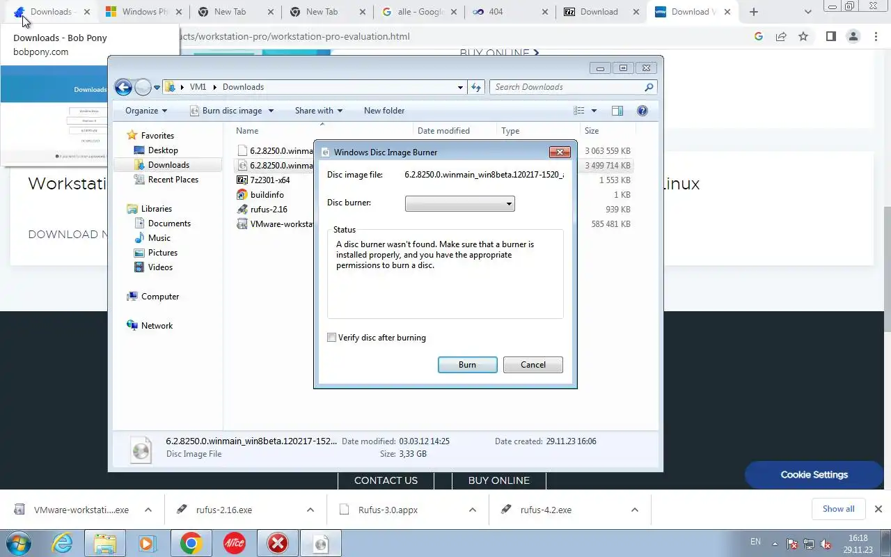Click the Explorer Help question-mark icon

(x=642, y=111)
